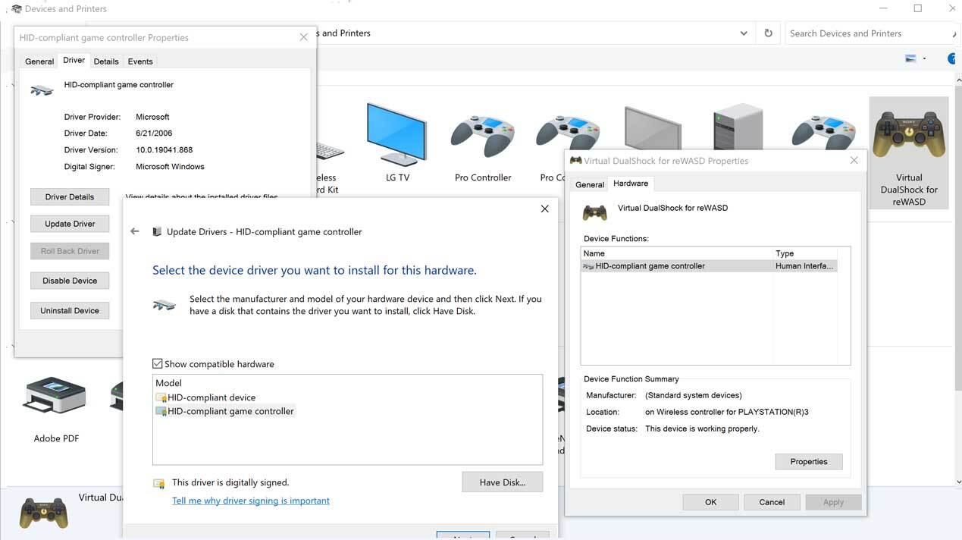Click the Name column header in Device Functions
The height and width of the screenshot is (540, 962).
677,253
